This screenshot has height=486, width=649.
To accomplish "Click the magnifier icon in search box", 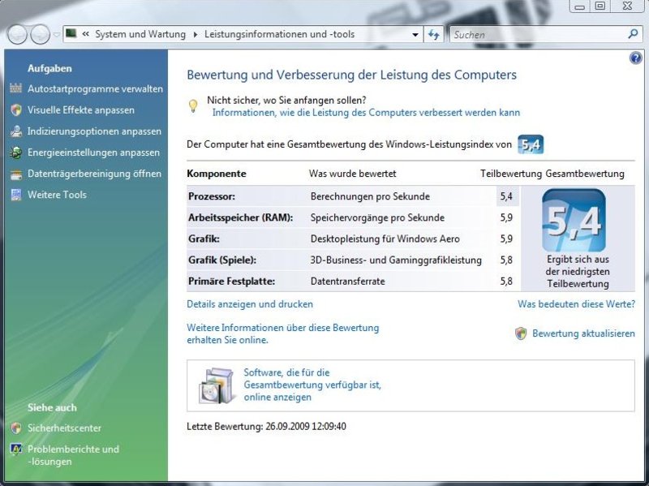I will (633, 34).
